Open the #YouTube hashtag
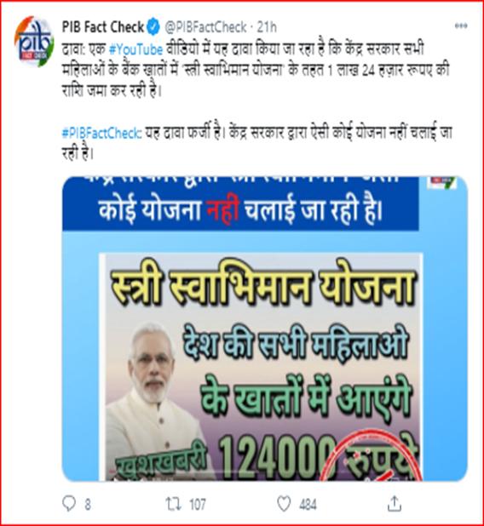Screen dimensions: 484x526 135,49
